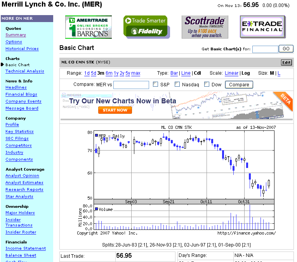This screenshot has height=262, width=297.
Task: Click the MORE ON MER header
Action: click(x=27, y=19)
